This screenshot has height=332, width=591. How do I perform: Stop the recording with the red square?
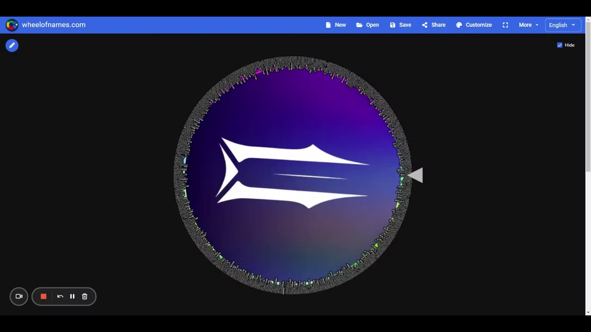(43, 296)
